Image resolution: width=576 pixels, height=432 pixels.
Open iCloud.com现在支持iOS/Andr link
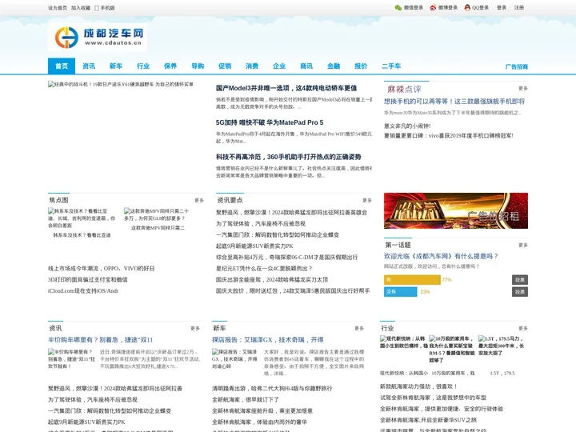tap(83, 291)
